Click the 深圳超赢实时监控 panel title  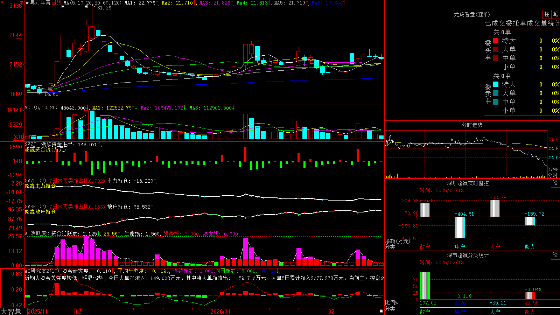[468, 183]
